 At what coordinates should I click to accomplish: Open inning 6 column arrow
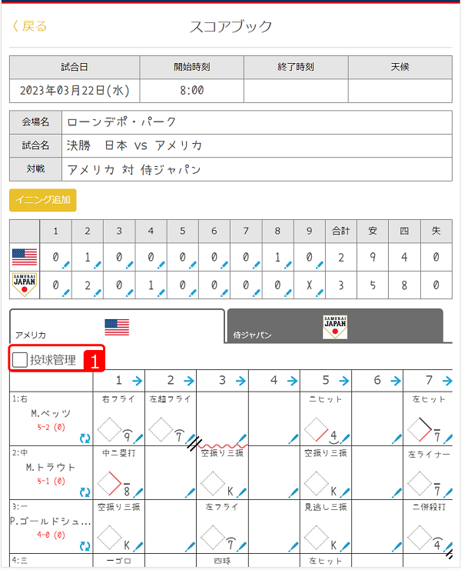pyautogui.click(x=396, y=381)
